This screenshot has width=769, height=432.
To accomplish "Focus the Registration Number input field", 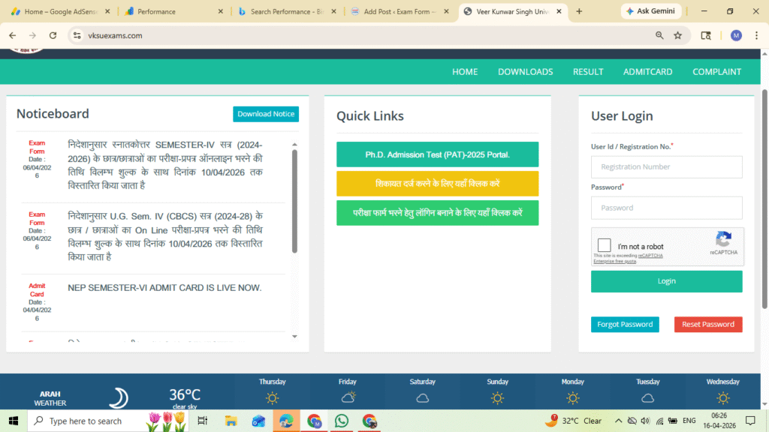I will click(666, 167).
